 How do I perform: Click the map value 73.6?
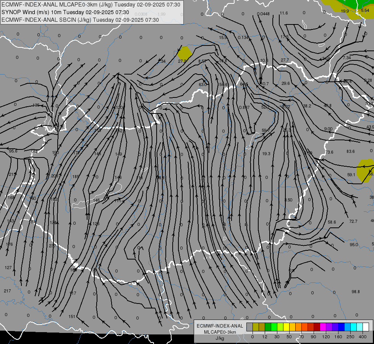[x=329, y=152]
